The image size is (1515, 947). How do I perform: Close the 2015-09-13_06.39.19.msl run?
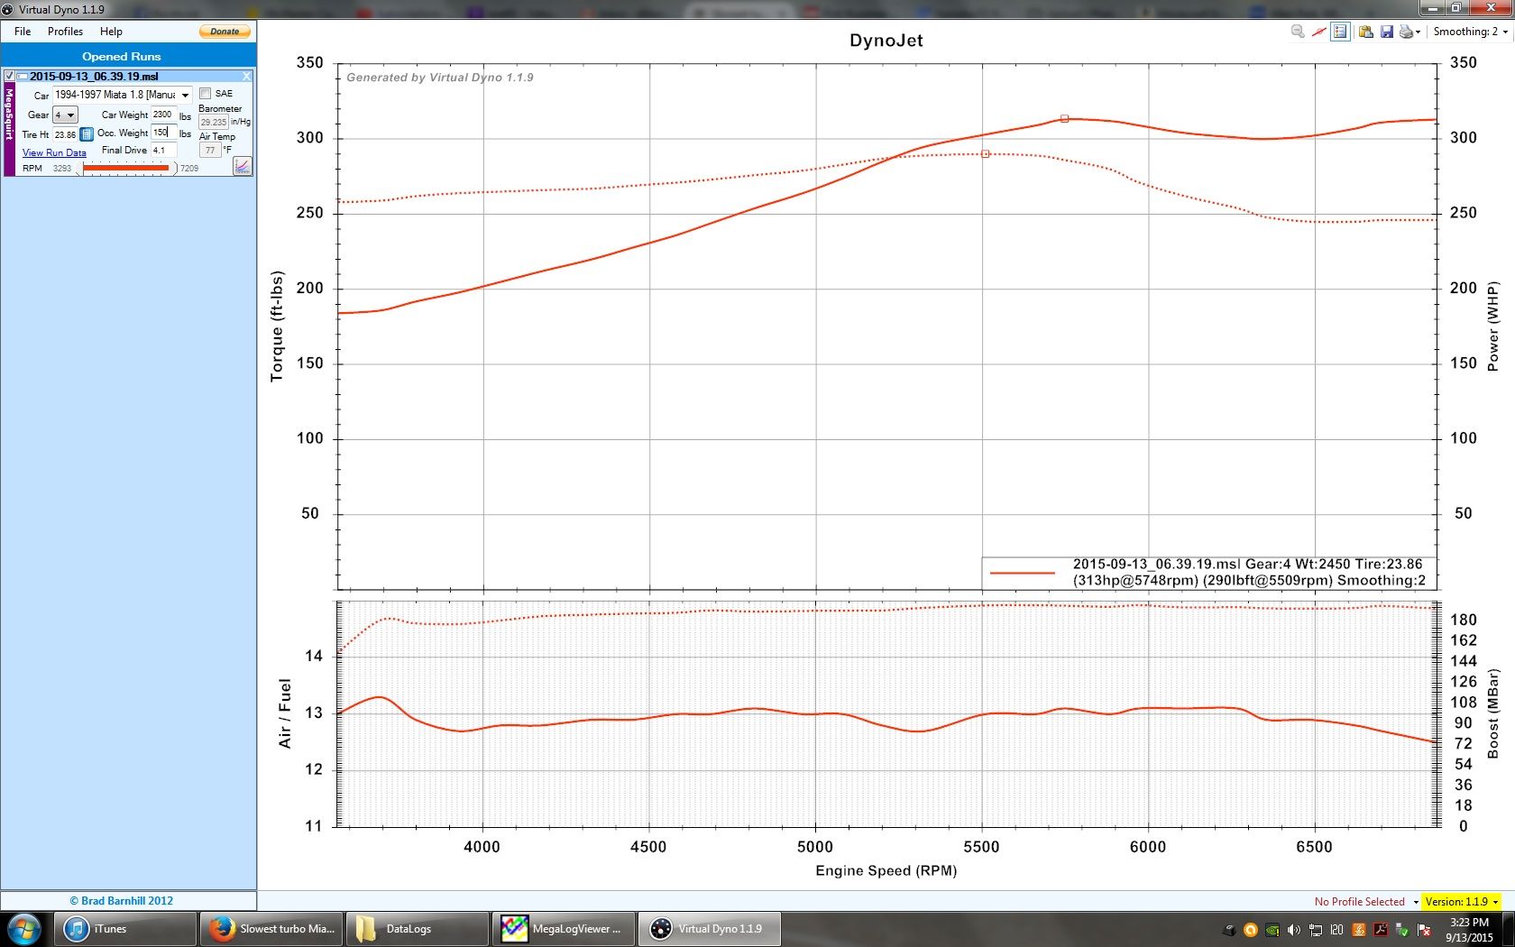click(x=246, y=77)
